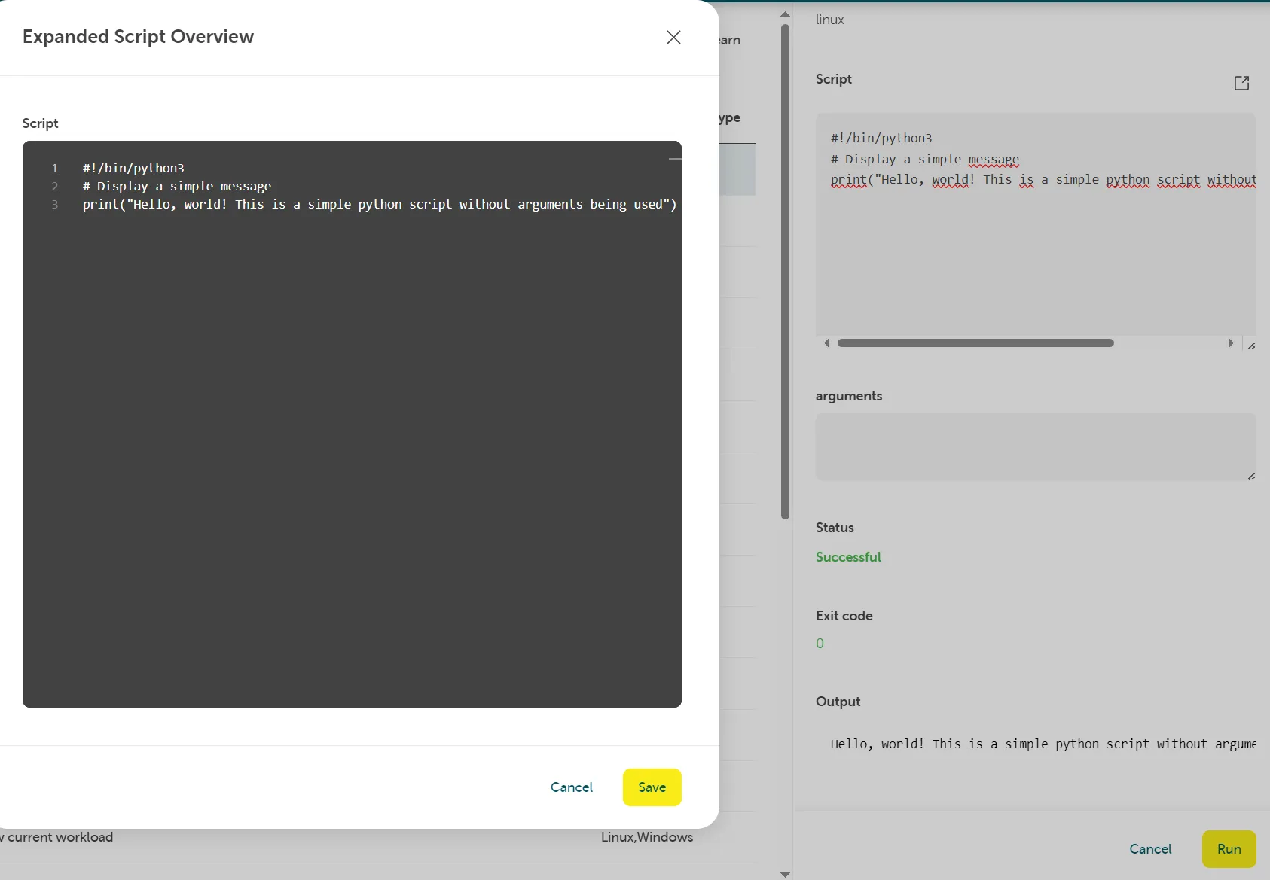Click the print statement on editor line 3
Screen dimensions: 1270x880
(379, 204)
